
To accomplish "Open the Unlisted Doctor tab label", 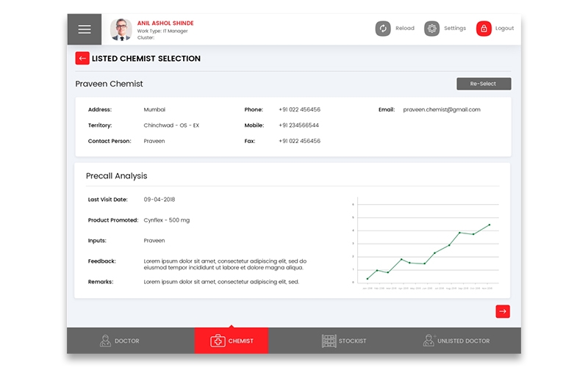I will [463, 341].
